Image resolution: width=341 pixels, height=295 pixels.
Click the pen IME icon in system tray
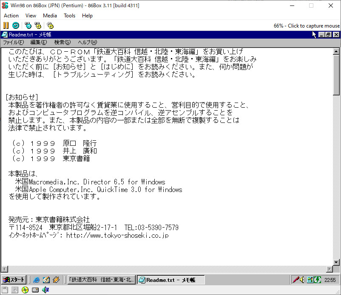tap(296, 280)
